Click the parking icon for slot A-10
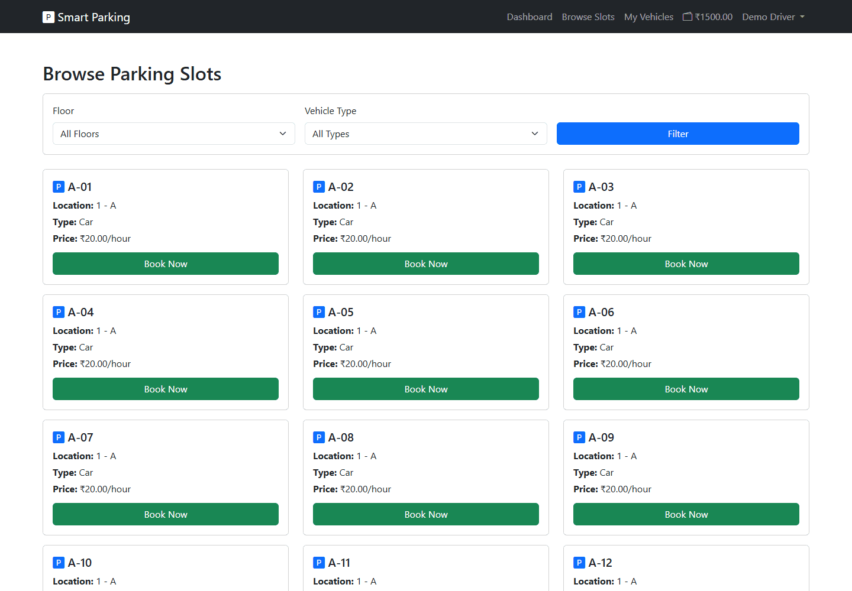 click(x=59, y=563)
